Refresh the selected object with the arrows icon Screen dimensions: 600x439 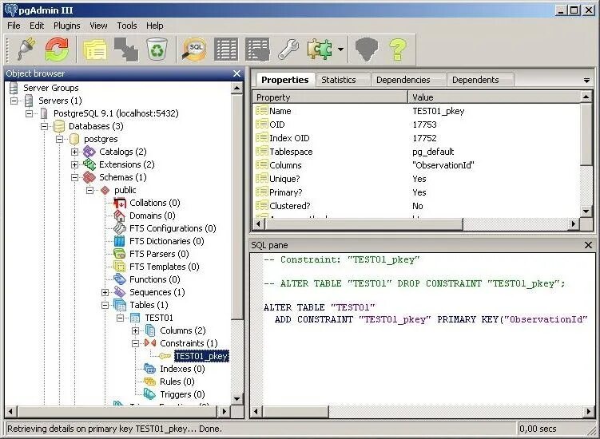[x=57, y=49]
